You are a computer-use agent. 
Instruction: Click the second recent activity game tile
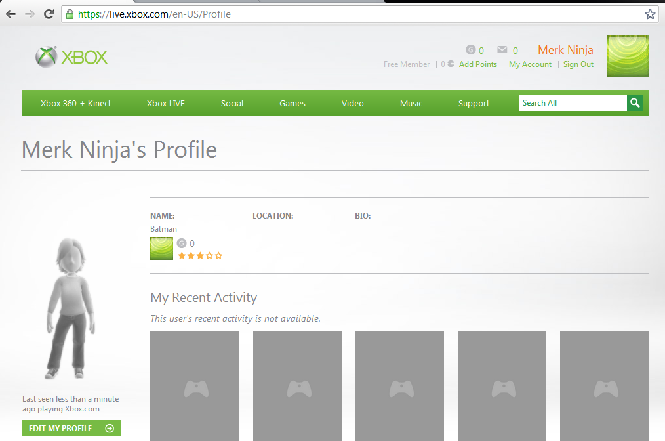[297, 386]
